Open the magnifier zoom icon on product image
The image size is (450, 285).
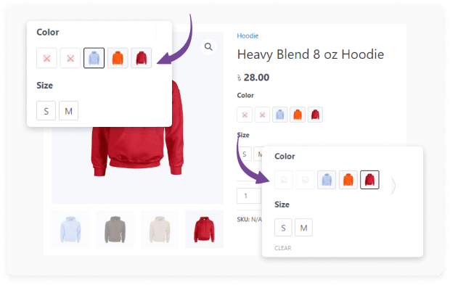(208, 46)
